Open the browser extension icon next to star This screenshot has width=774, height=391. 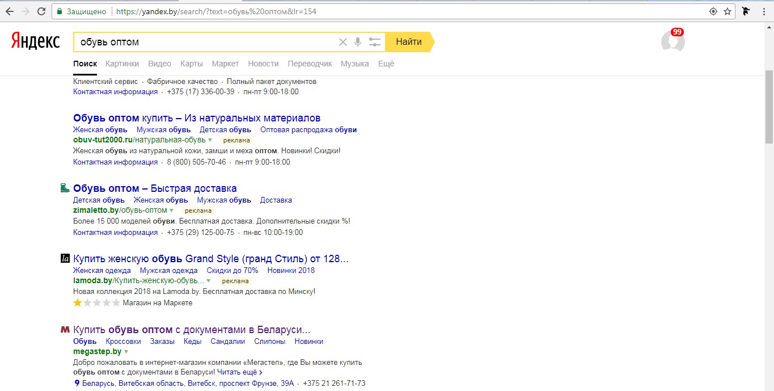tap(746, 11)
